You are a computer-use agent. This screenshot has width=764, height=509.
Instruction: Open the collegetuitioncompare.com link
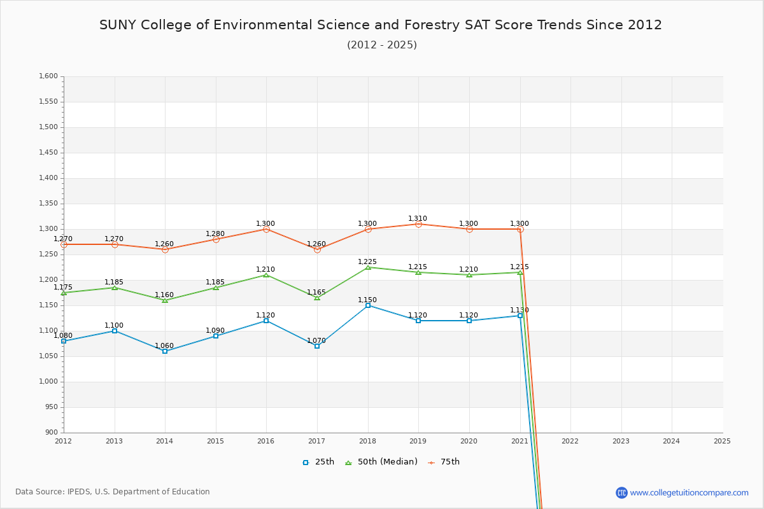pos(690,492)
